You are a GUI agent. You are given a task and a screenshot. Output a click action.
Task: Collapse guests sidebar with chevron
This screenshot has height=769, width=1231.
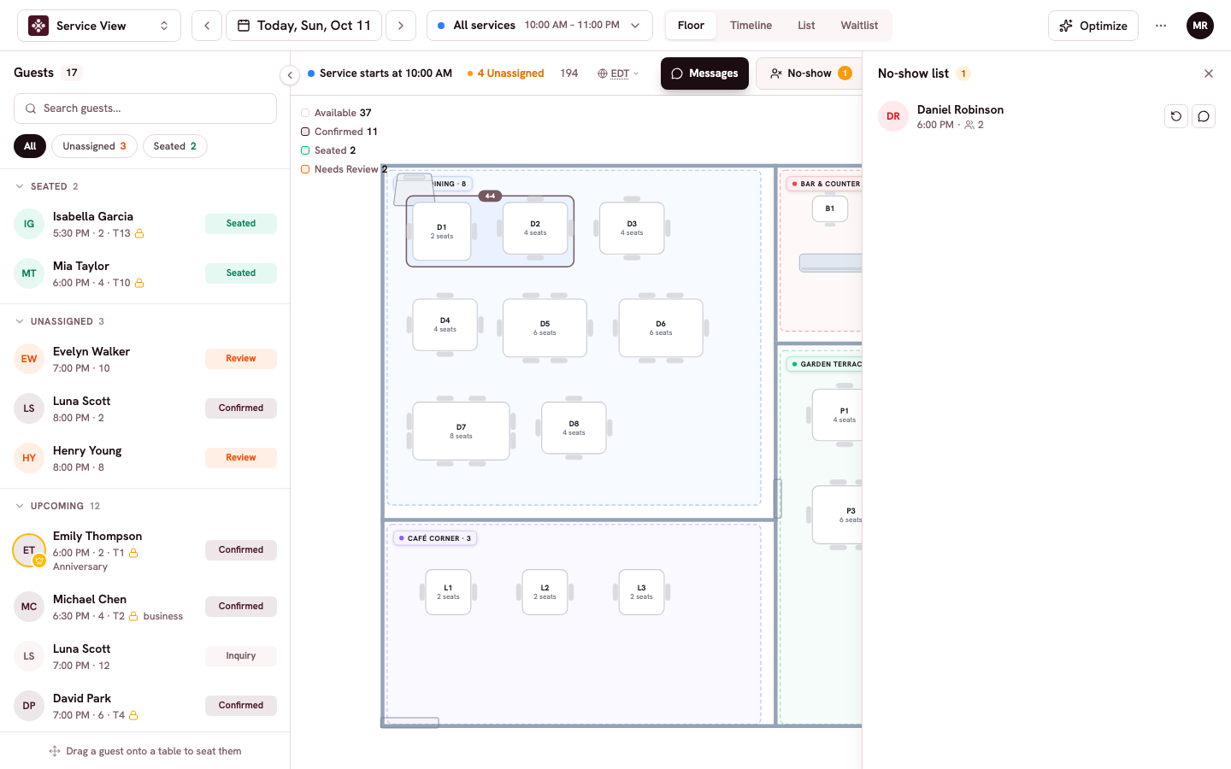[x=290, y=75]
